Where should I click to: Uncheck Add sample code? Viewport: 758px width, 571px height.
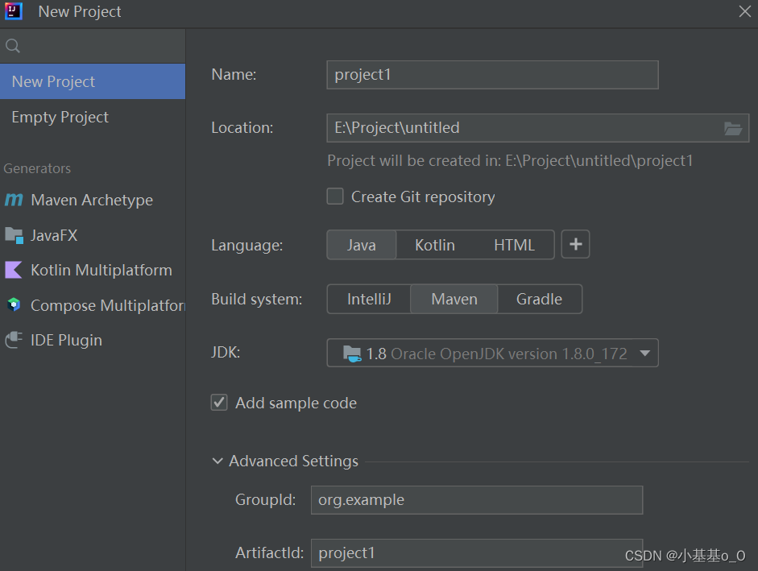[219, 402]
